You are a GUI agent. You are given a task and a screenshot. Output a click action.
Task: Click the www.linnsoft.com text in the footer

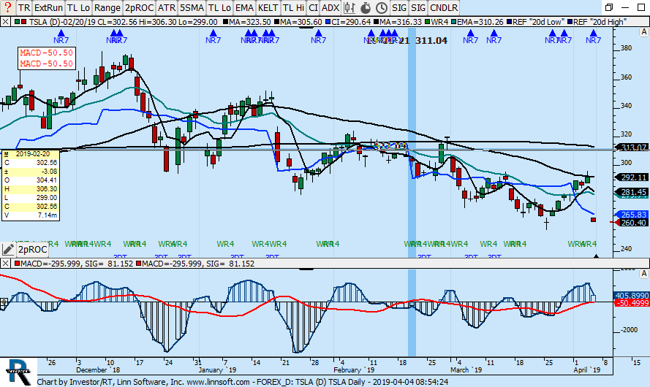tap(218, 382)
